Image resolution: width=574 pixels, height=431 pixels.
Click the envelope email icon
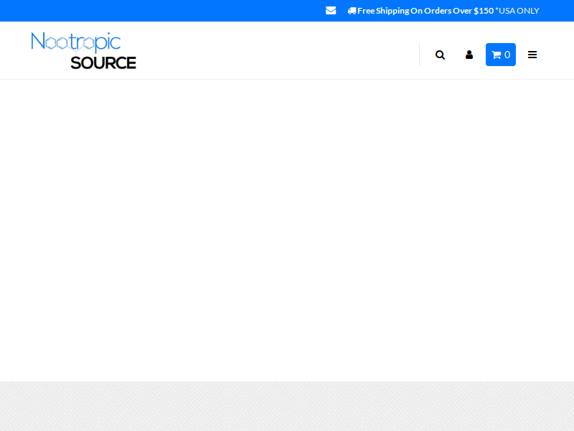(331, 11)
